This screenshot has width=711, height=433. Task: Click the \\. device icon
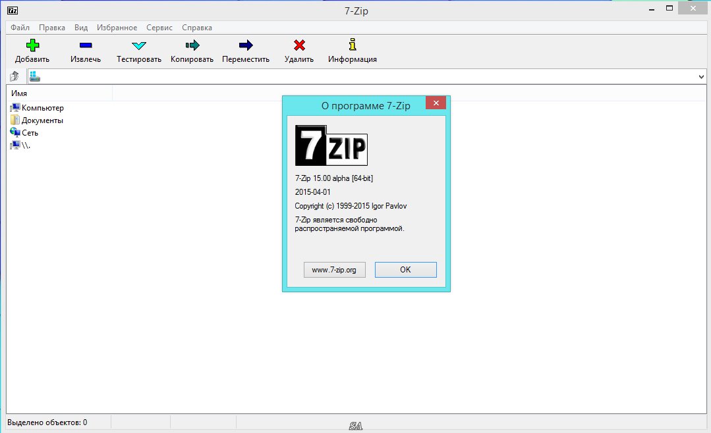pos(15,145)
